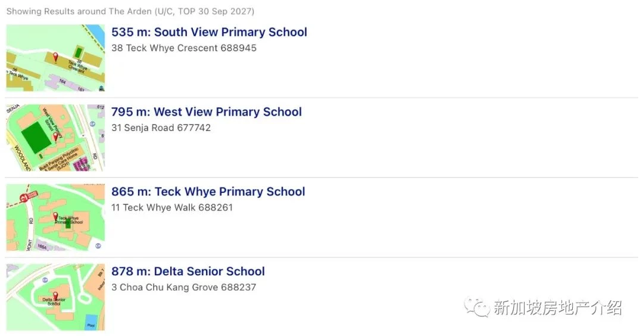Image resolution: width=643 pixels, height=336 pixels.
Task: Click red pin on Delta Senior map
Action: [x=55, y=297]
